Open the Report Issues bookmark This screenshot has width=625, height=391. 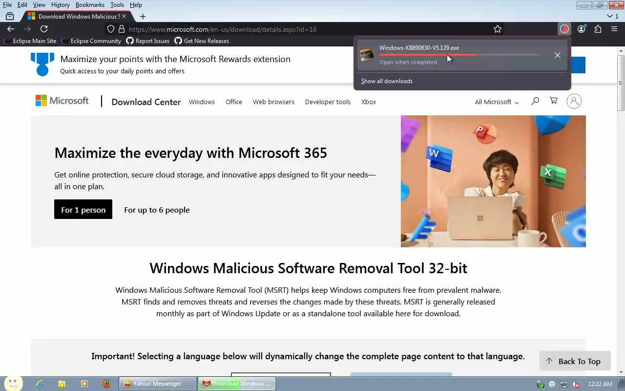[147, 41]
